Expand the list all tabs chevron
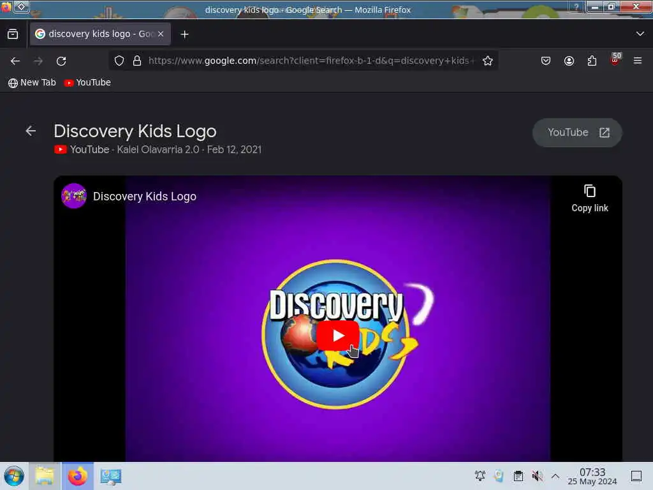The height and width of the screenshot is (490, 653). [x=640, y=34]
